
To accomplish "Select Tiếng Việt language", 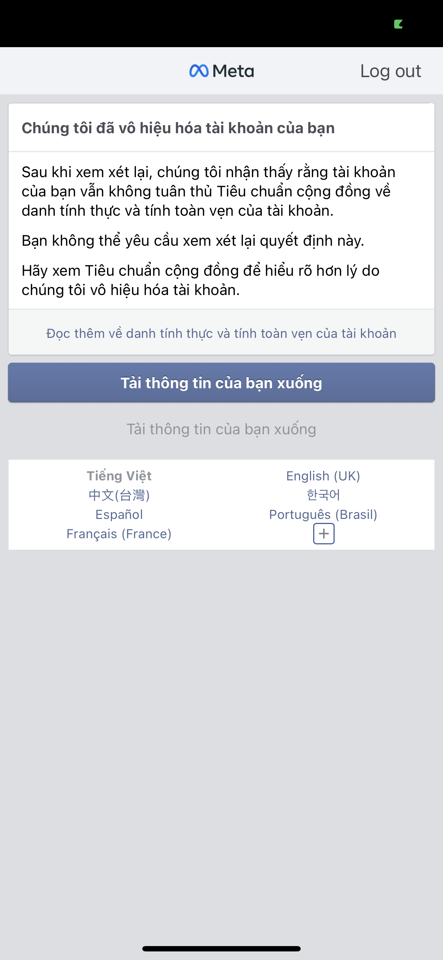I will point(119,476).
